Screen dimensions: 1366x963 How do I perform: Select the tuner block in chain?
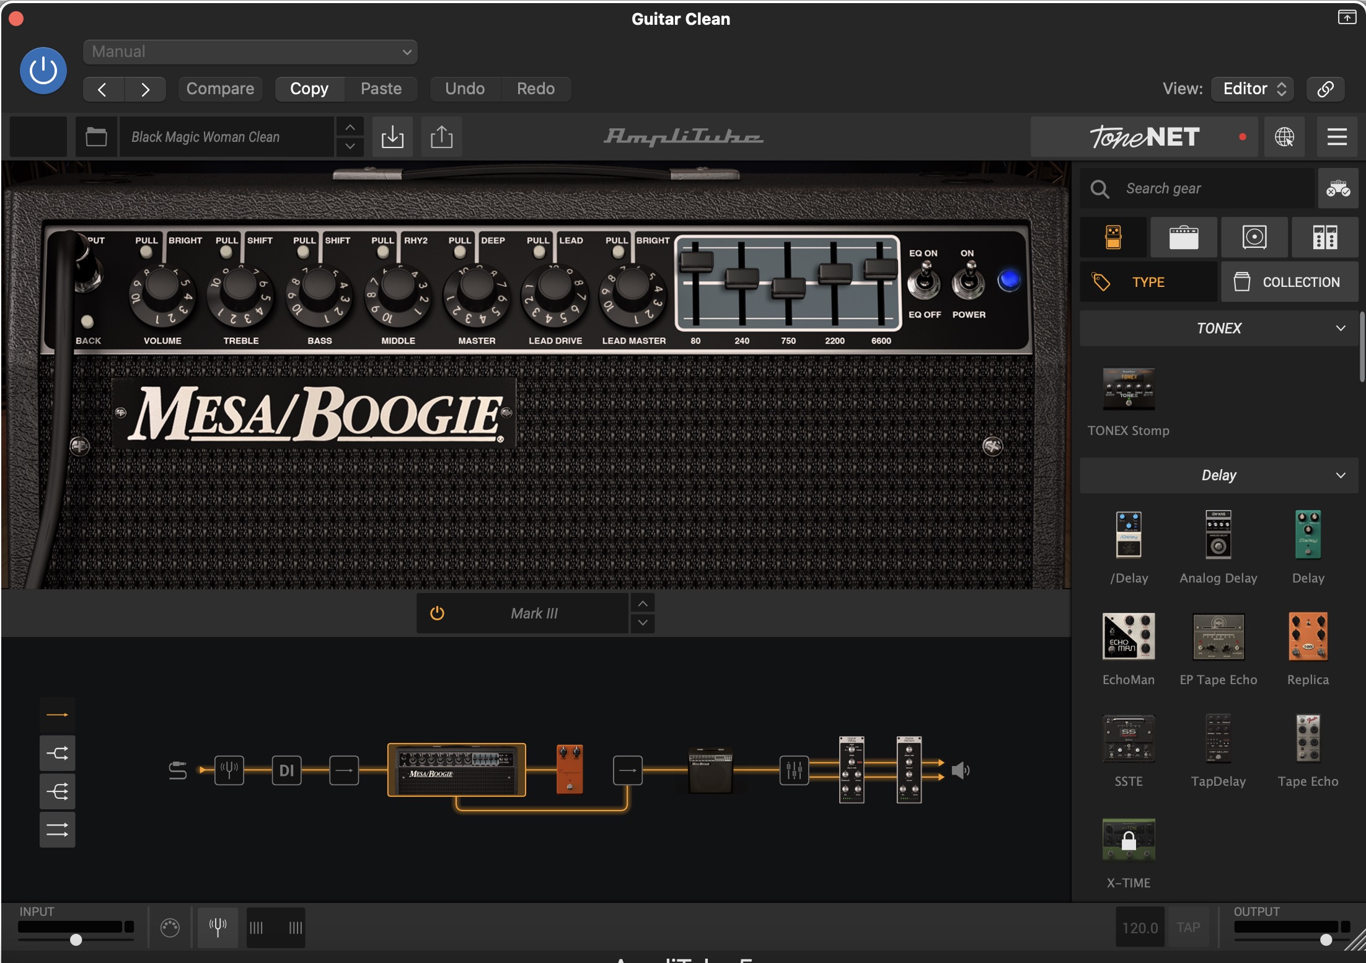tap(229, 770)
